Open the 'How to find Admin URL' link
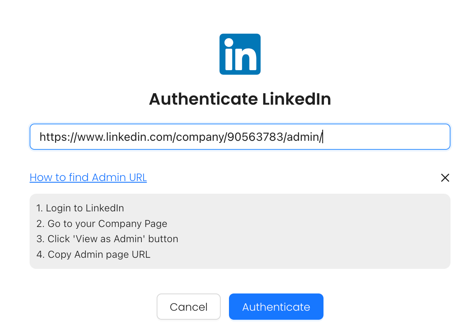This screenshot has width=476, height=330. pyautogui.click(x=88, y=177)
